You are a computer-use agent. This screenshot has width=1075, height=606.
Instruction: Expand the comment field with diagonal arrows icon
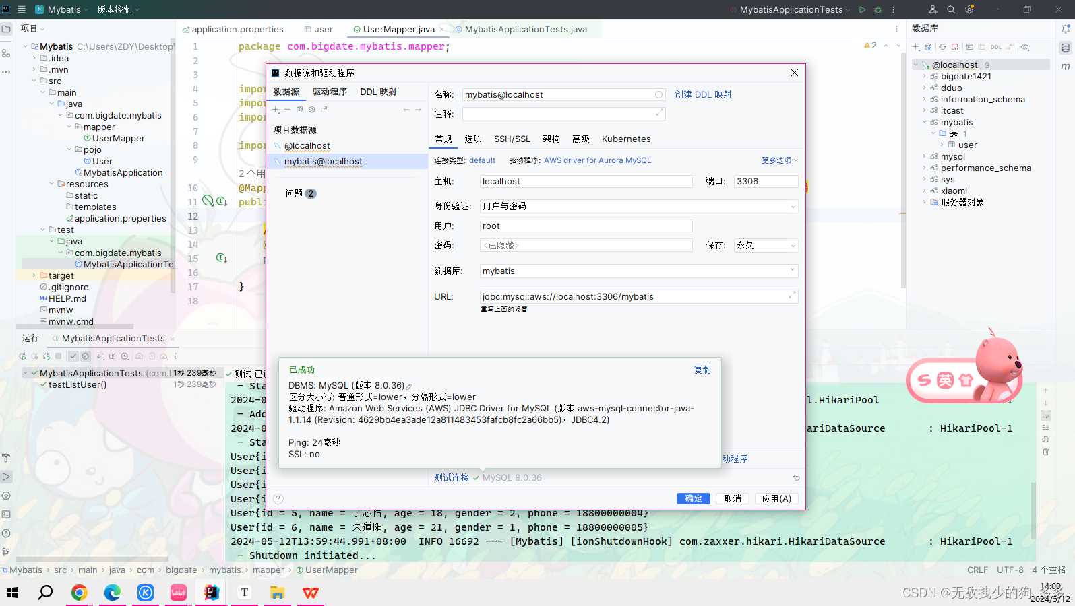(659, 113)
